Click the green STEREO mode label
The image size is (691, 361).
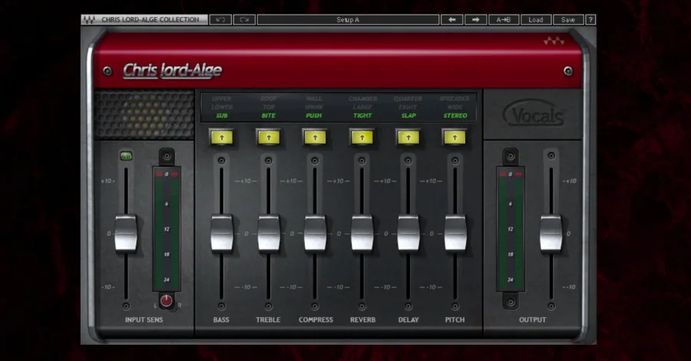coord(455,115)
